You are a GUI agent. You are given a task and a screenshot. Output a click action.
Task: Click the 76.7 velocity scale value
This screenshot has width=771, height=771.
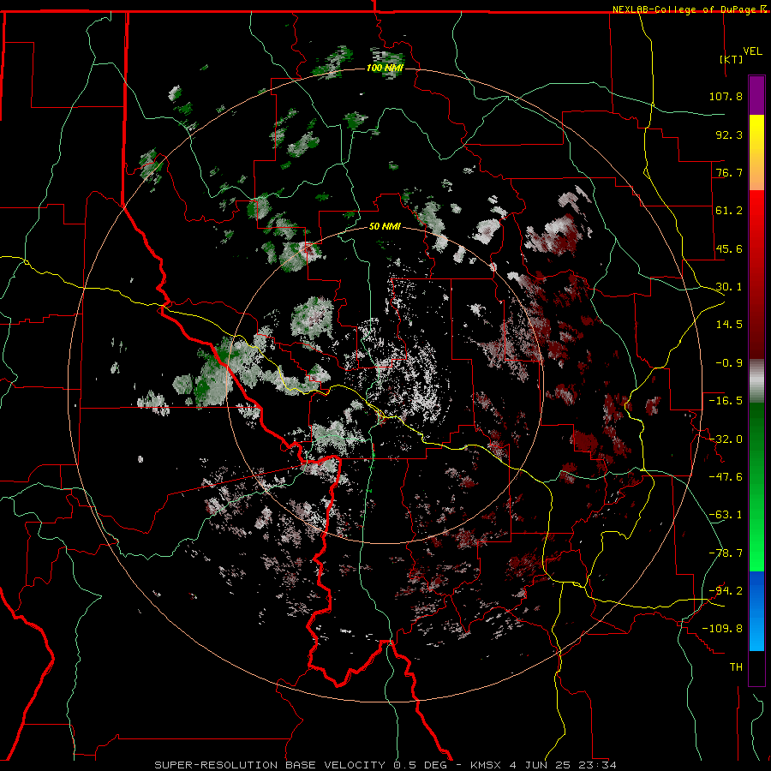(729, 172)
